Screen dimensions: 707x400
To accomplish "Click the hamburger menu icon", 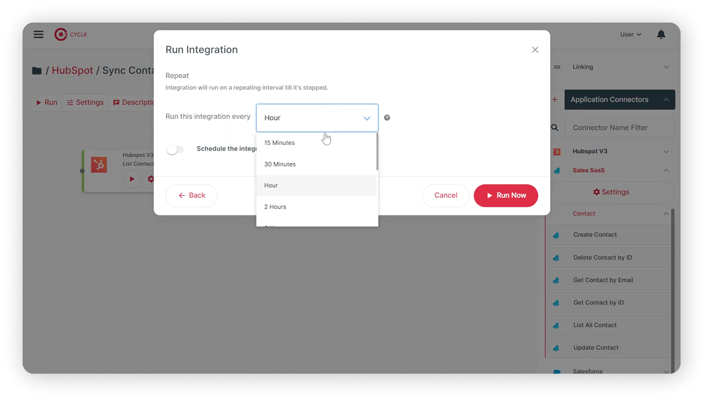I will (x=38, y=34).
